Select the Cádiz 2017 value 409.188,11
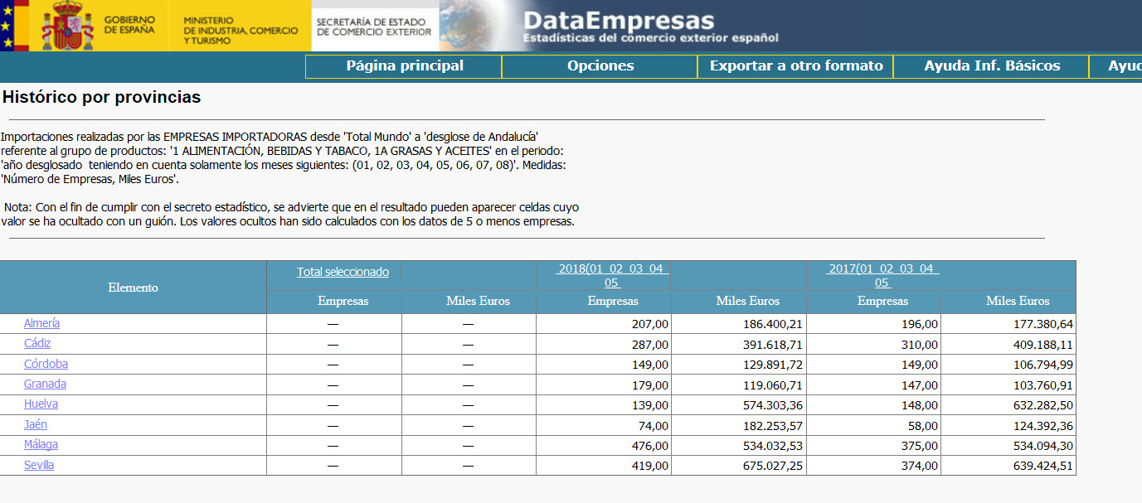This screenshot has height=503, width=1142. [1043, 344]
